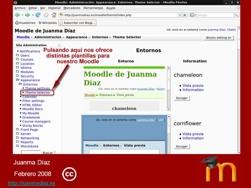Open the Wikipedia bookmark

[47, 23]
